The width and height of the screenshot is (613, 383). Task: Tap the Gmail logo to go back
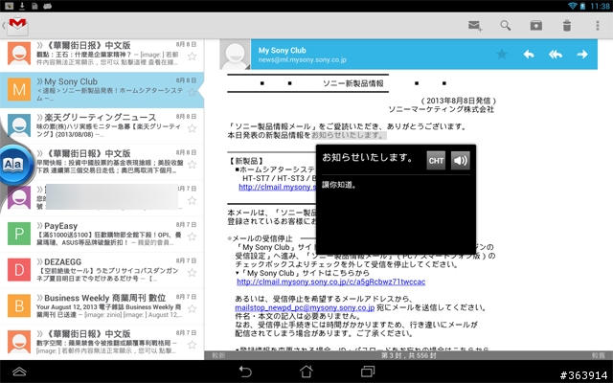point(17,26)
